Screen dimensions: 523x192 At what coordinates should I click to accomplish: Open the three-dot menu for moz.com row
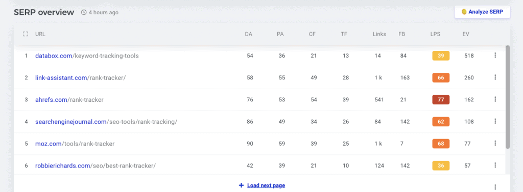(x=495, y=144)
